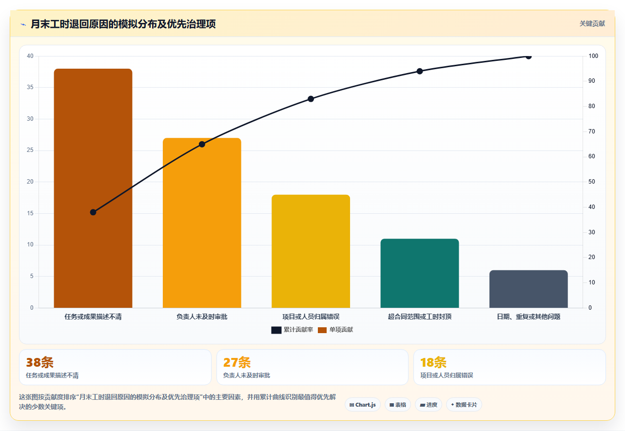Click the 进度 tag chip
The width and height of the screenshot is (625, 431).
tap(429, 405)
